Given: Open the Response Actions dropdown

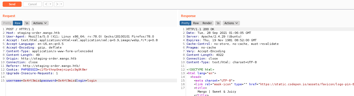Looking at the screenshot, I should pos(231,23).
